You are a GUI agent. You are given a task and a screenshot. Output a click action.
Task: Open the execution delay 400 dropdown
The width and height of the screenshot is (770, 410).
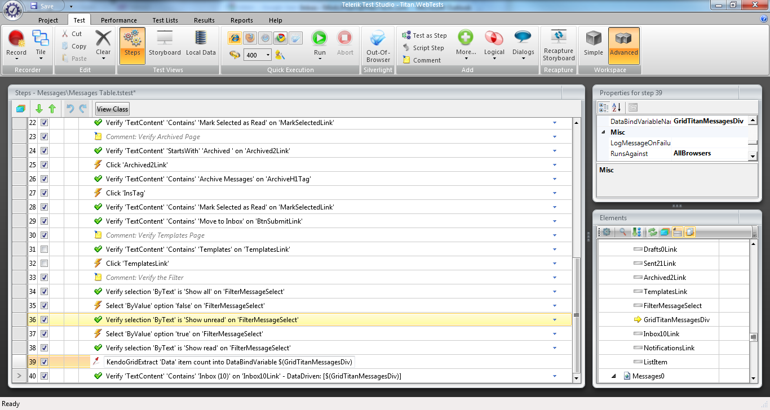[x=267, y=55]
